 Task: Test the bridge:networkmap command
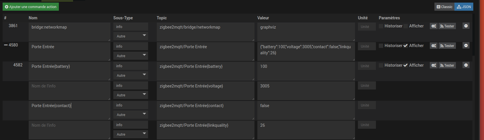[447, 26]
